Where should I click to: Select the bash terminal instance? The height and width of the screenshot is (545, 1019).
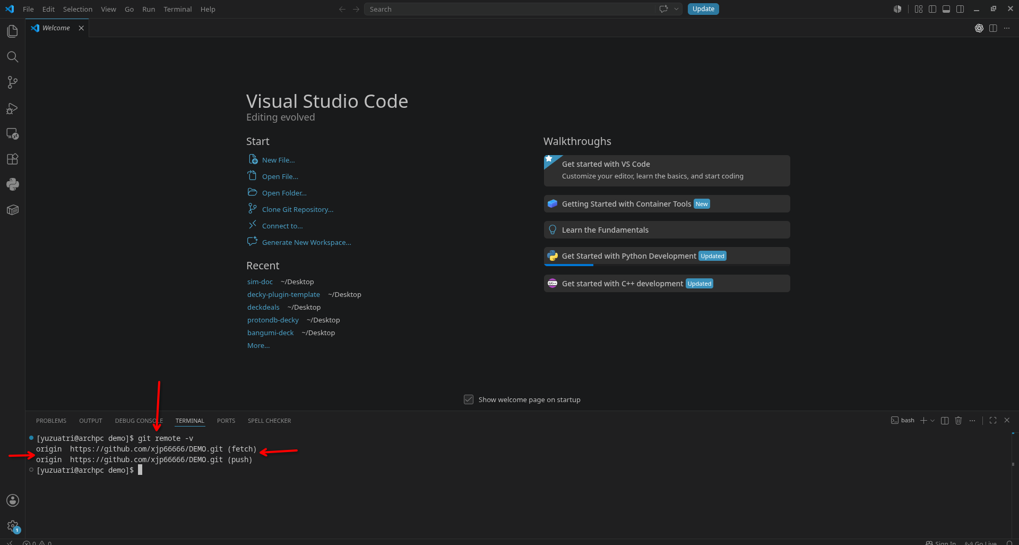[x=903, y=421]
